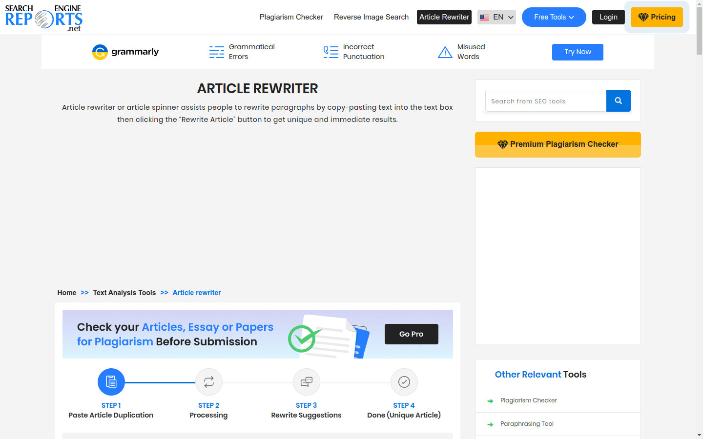The image size is (703, 439).
Task: Click the Step 4 done checkmark icon
Action: pyautogui.click(x=404, y=382)
